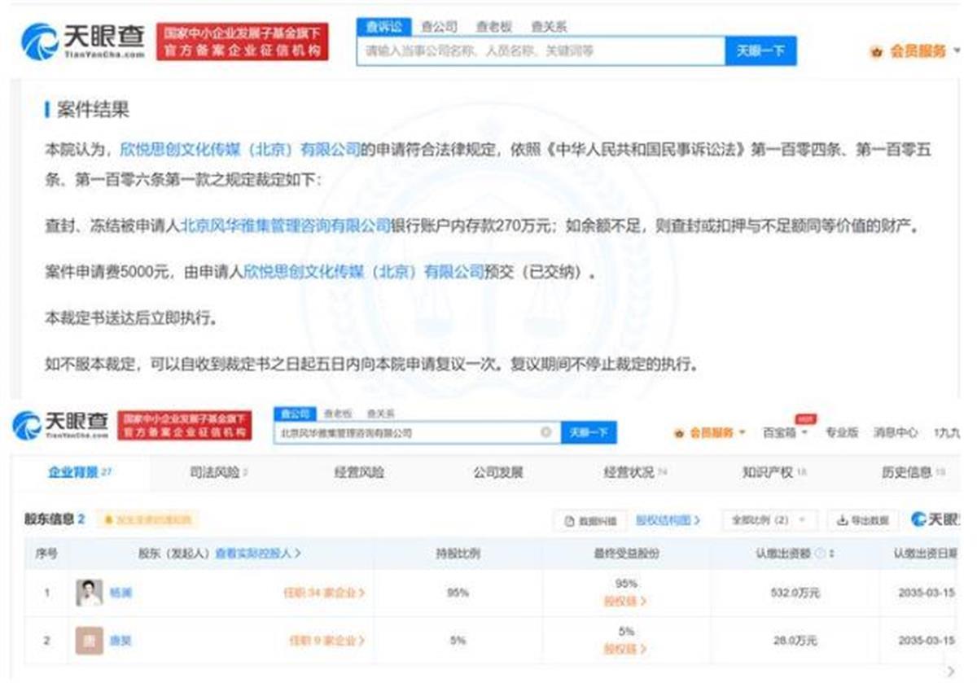
Task: Sort by the 认缴出资额 column arrows
Action: 832,553
